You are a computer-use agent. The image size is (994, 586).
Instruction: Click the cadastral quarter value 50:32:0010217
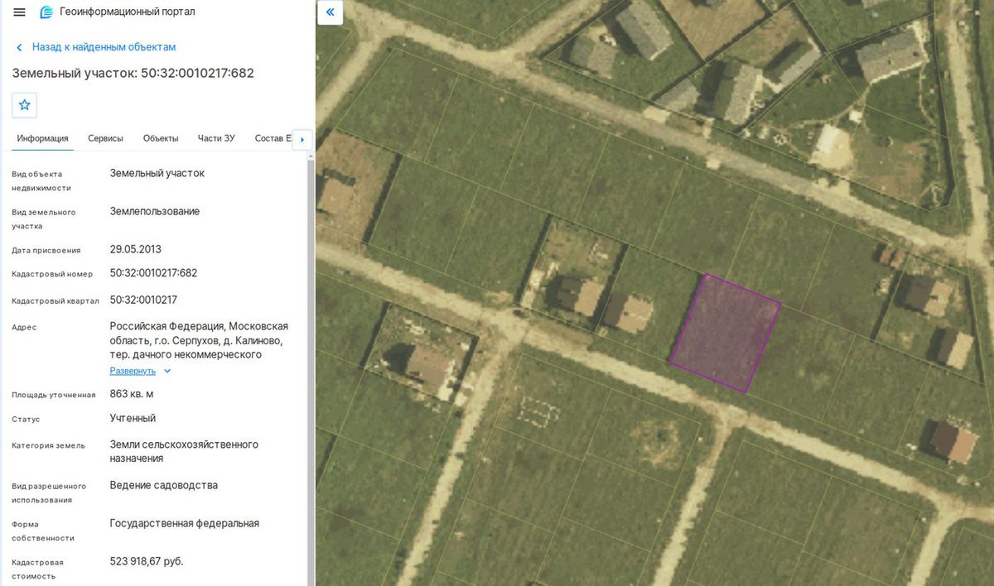pyautogui.click(x=143, y=300)
